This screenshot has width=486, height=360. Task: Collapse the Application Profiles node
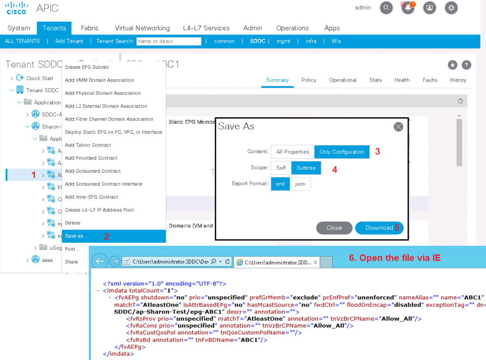tap(19, 102)
